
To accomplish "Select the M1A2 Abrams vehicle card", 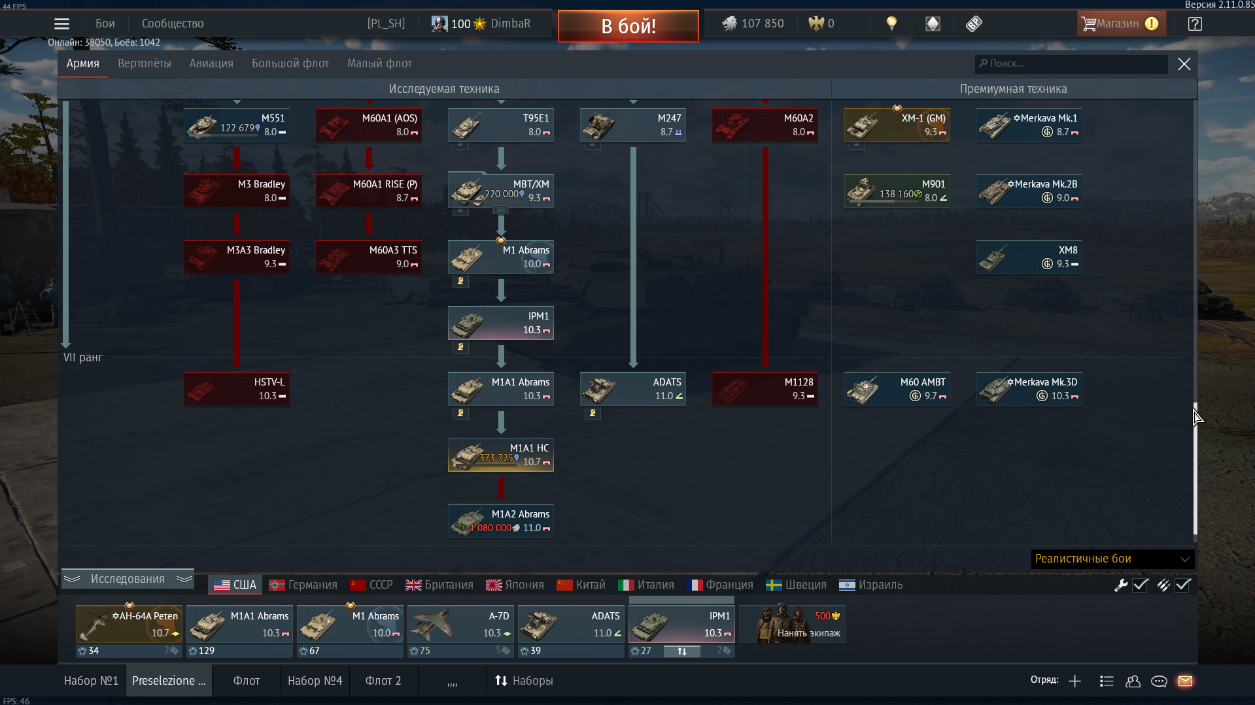I will [x=501, y=521].
